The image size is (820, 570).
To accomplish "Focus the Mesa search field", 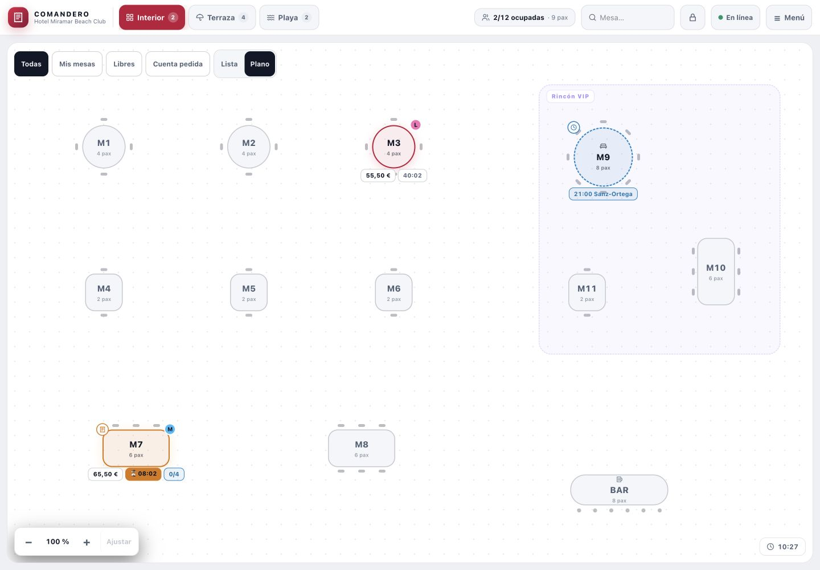I will pyautogui.click(x=628, y=18).
